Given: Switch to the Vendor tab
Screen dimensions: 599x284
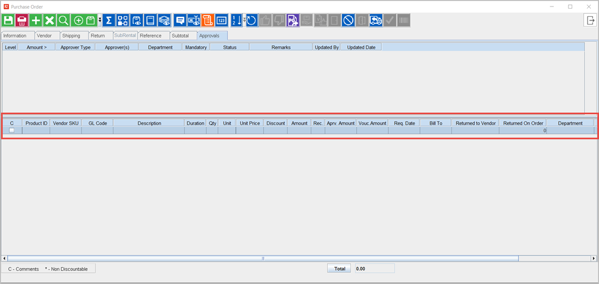Looking at the screenshot, I should 44,36.
